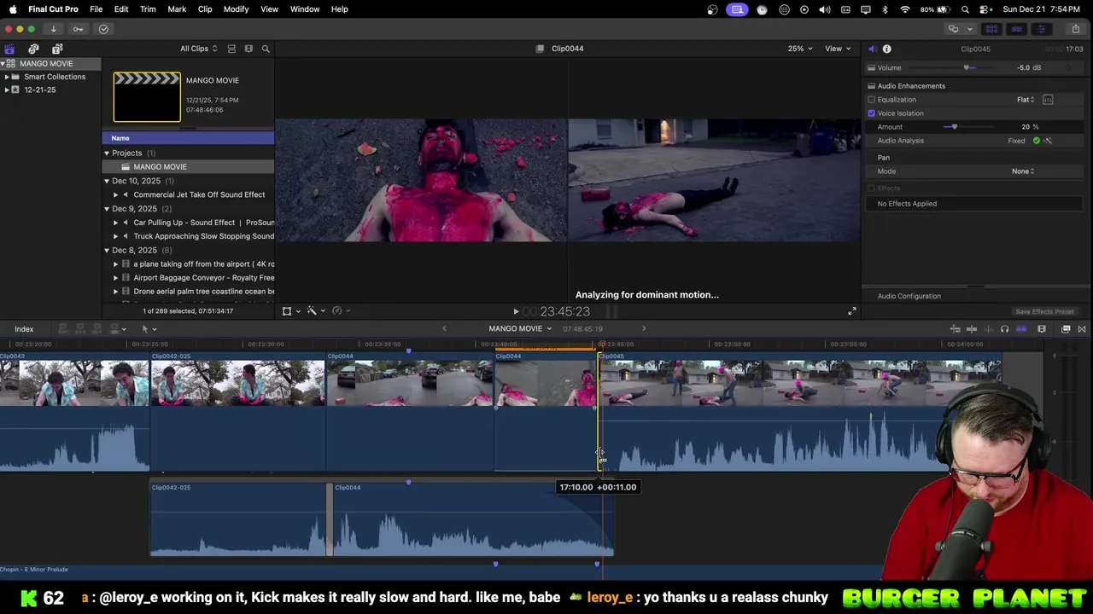Toggle clip grouping list view icon
Viewport: 1093px width, 614px height.
[x=231, y=49]
